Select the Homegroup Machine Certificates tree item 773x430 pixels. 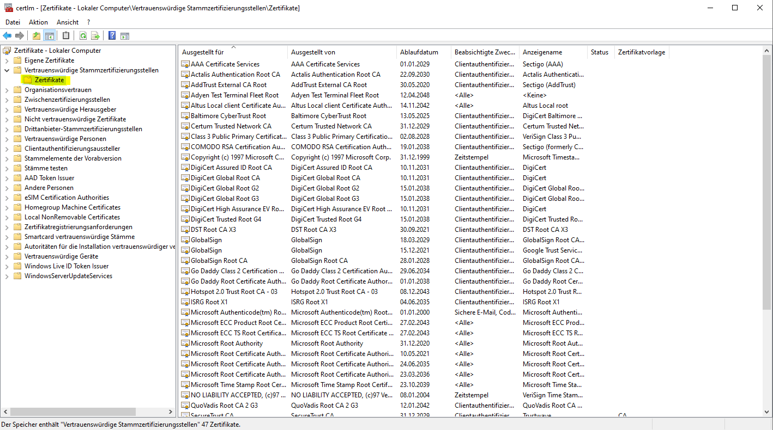[73, 207]
